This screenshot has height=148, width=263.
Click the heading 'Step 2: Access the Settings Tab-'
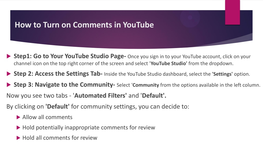[x=58, y=74]
